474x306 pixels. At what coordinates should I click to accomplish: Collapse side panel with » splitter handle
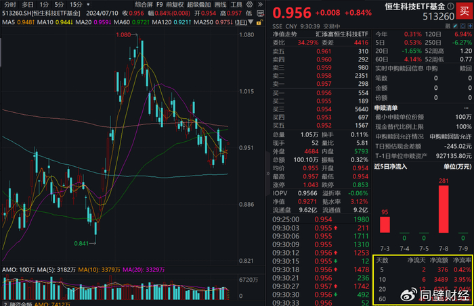click(268, 174)
